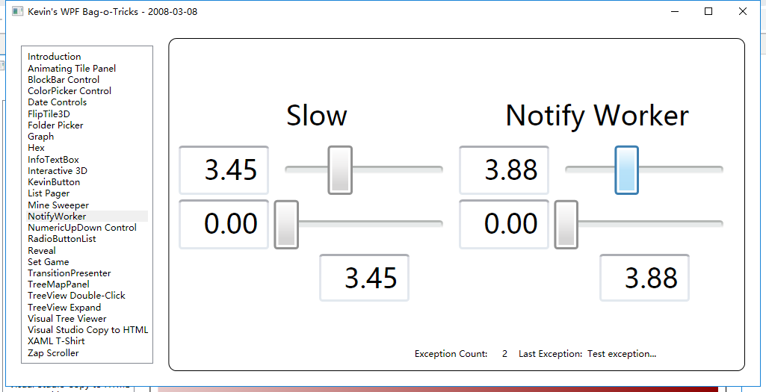The image size is (766, 392).
Task: Select the Zap Scroller entry
Action: point(53,353)
